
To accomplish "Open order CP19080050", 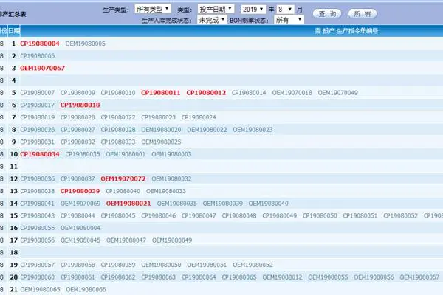I will pos(320,215).
